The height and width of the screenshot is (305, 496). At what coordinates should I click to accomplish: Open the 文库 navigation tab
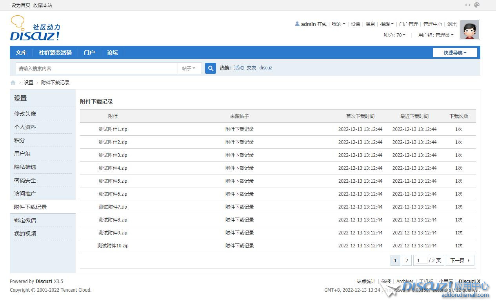pos(21,53)
